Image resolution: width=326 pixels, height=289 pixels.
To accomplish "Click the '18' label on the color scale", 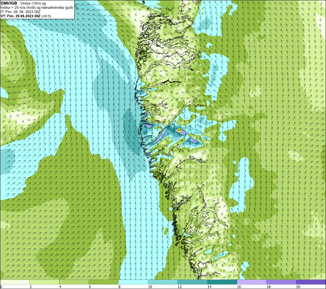I will pos(268,287).
